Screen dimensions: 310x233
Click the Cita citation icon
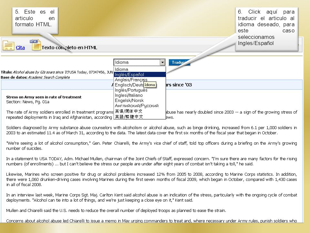(8, 46)
